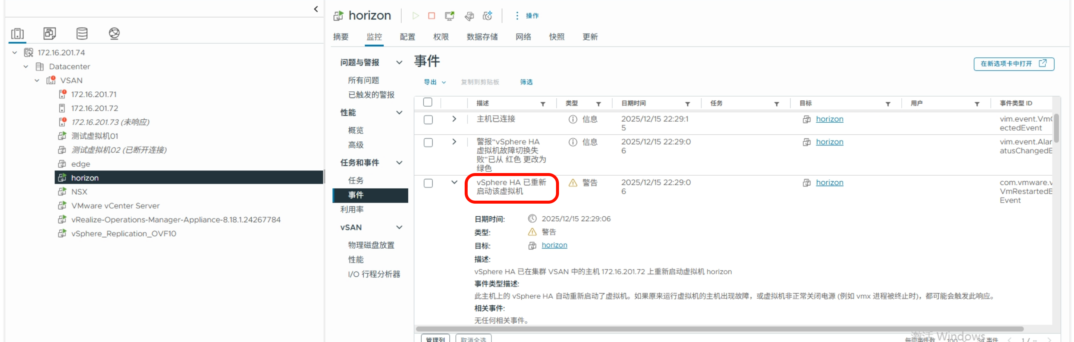This screenshot has width=1074, height=342.
Task: Click the Power Off stop icon
Action: 431,16
